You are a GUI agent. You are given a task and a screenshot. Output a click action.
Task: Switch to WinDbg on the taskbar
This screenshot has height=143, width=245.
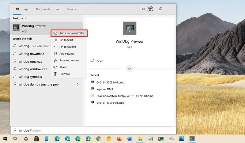(192, 139)
